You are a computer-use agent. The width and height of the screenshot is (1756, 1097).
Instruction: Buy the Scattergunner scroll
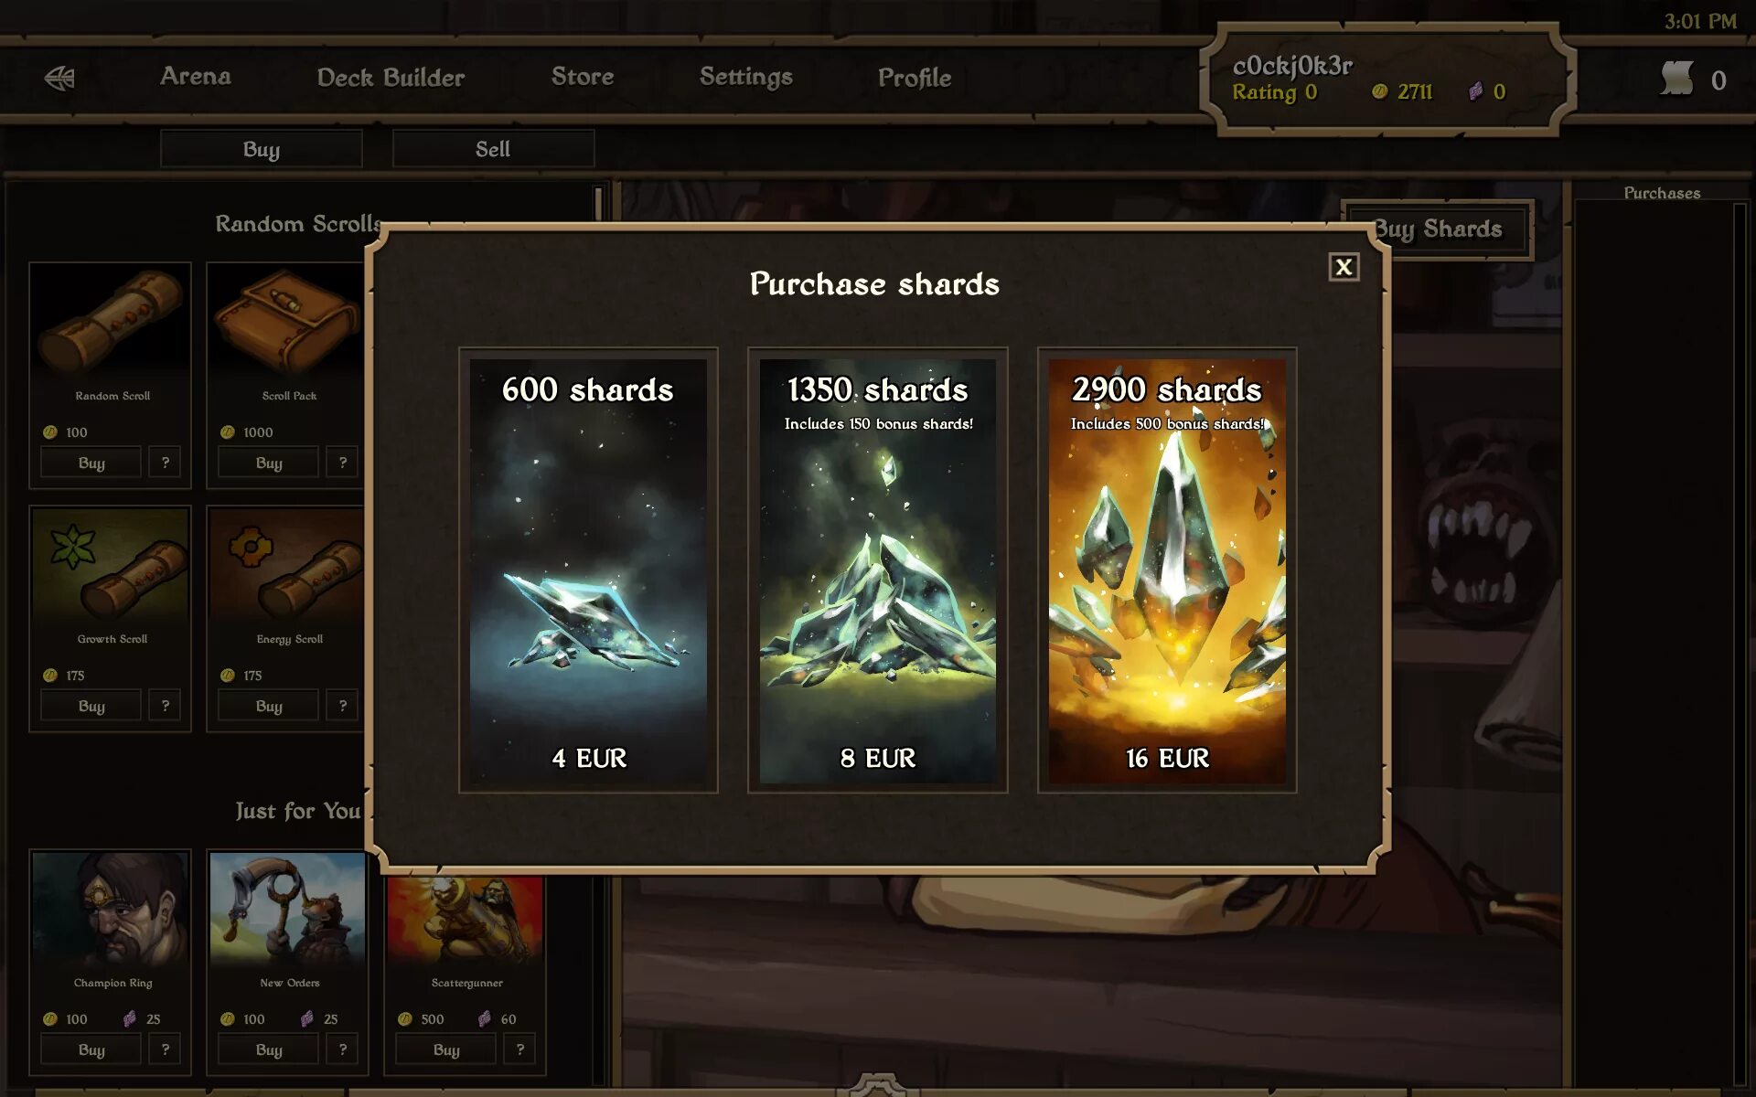[x=446, y=1049]
